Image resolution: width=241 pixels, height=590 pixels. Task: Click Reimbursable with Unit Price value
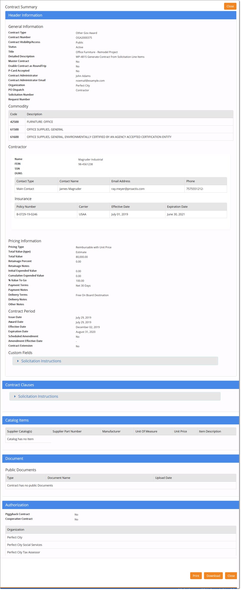(x=94, y=247)
